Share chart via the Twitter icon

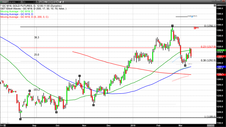(60, 2)
